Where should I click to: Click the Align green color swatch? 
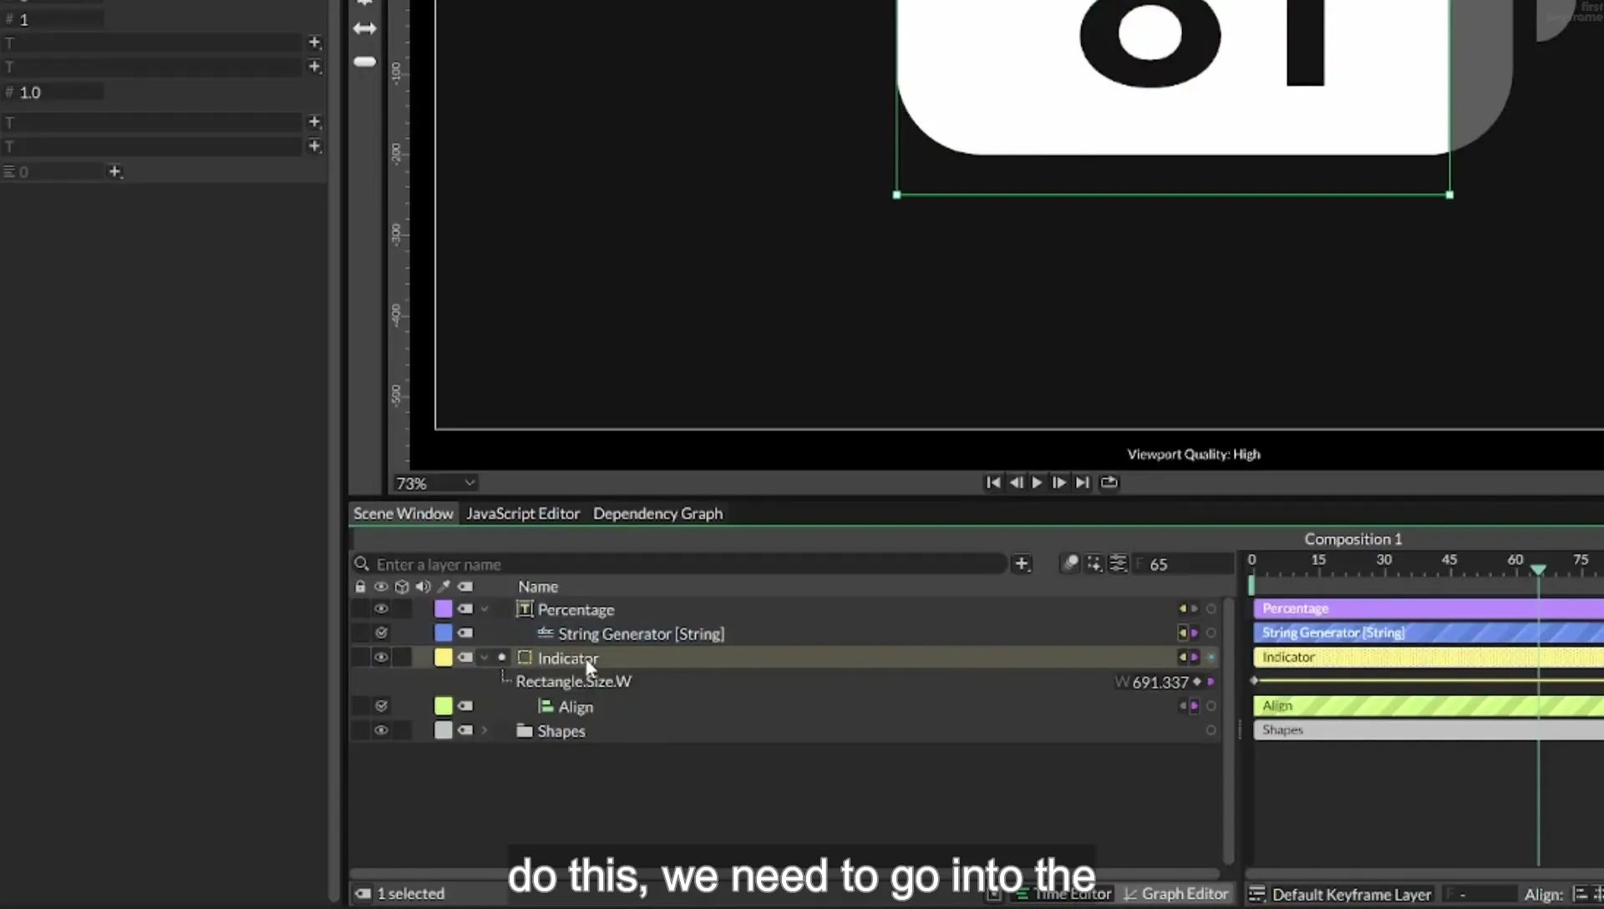444,706
